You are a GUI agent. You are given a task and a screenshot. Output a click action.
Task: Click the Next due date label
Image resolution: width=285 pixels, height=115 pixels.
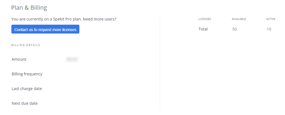pos(24,103)
